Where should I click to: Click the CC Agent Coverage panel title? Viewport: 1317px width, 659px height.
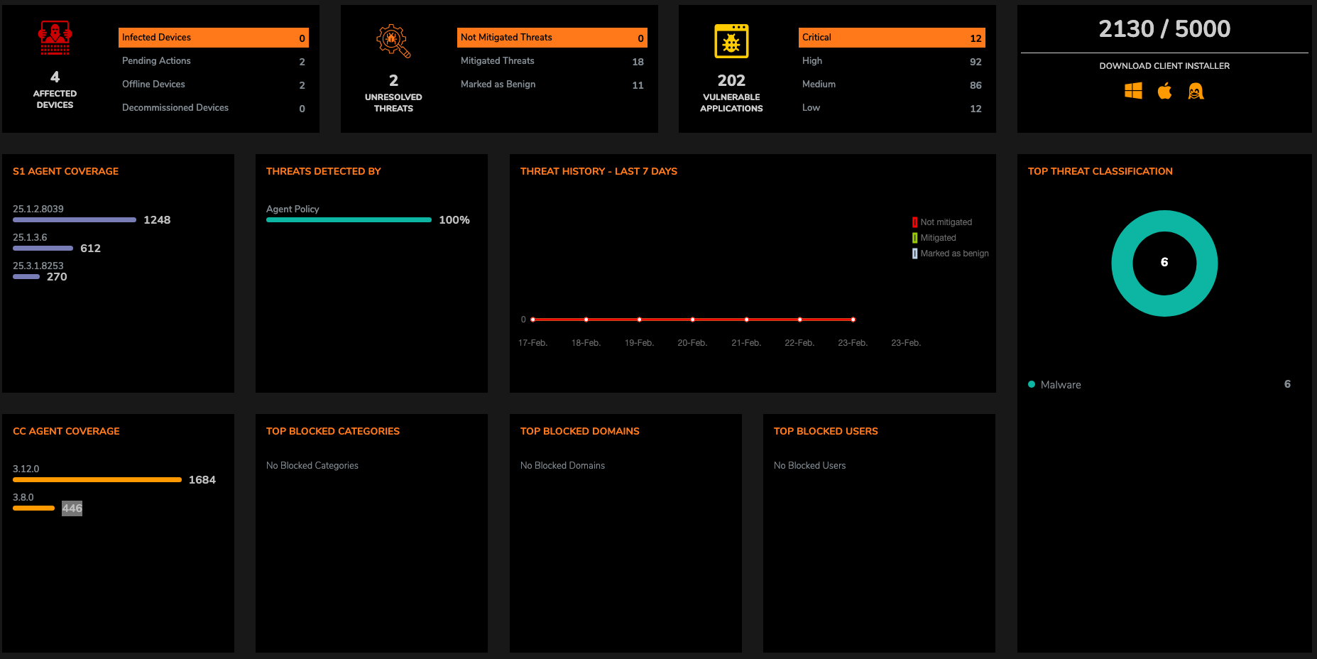coord(66,431)
